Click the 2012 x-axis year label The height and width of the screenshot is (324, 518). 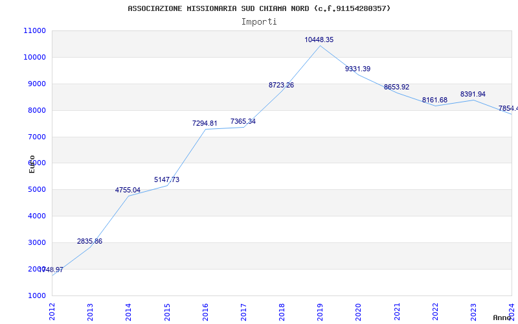point(52,312)
